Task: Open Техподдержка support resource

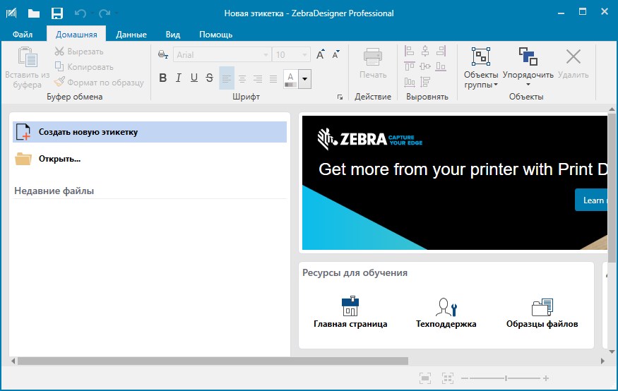Action: pos(446,312)
